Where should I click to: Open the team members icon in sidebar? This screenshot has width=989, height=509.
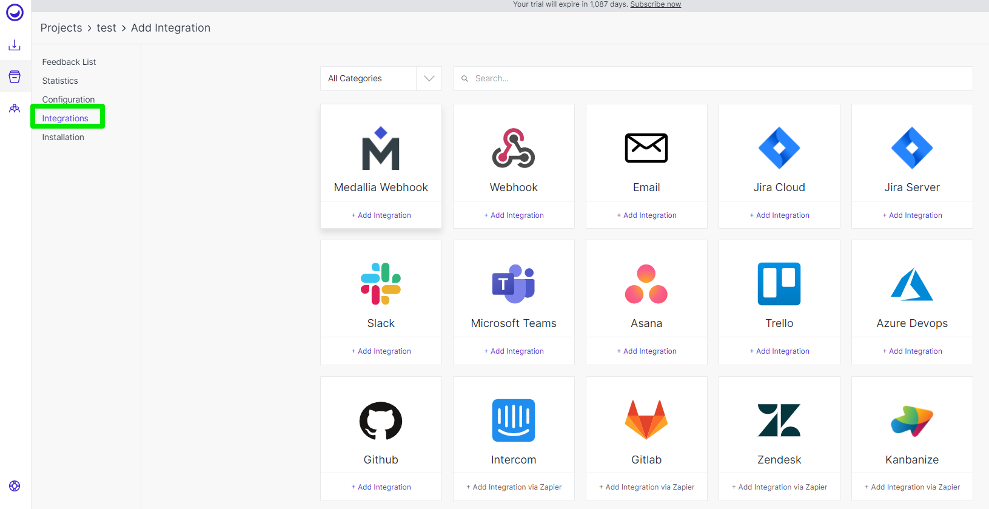pos(15,109)
